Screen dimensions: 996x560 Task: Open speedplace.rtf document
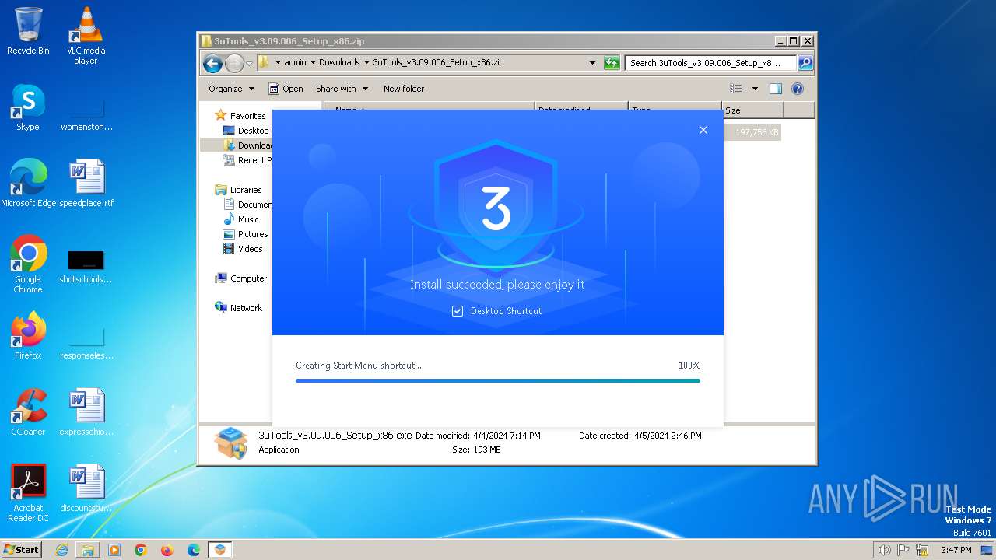[x=86, y=184]
